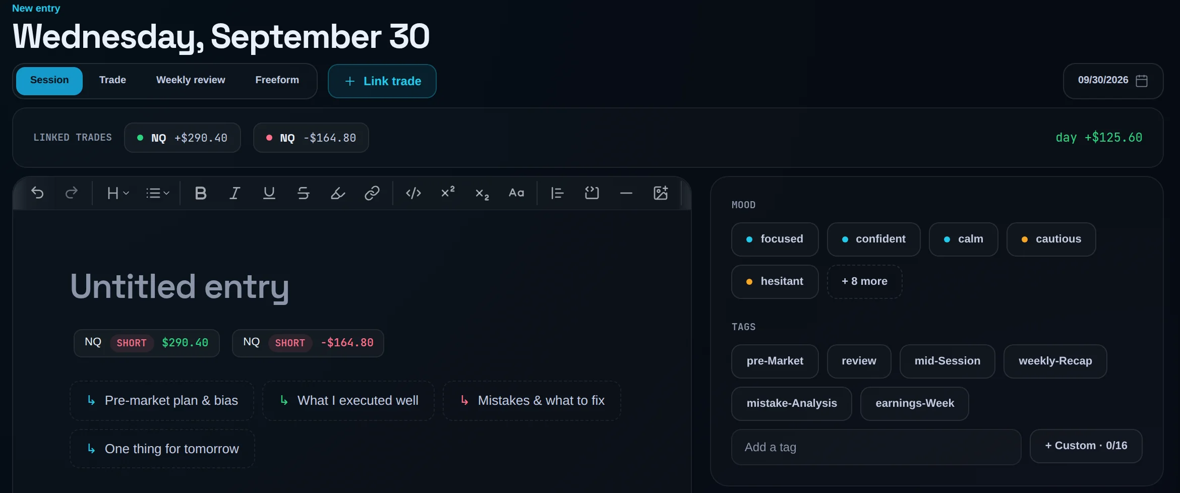Toggle bold formatting
1180x493 pixels.
point(201,193)
